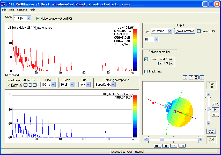Enable the Save WAV checkbox

coord(199,31)
